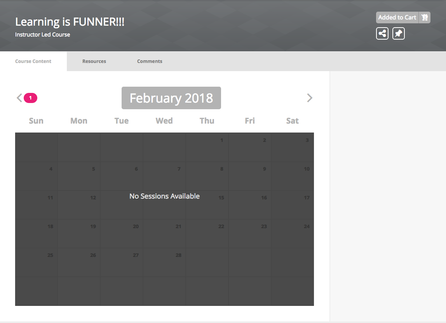Select calendar day 9
The image size is (446, 323).
[x=250, y=176]
